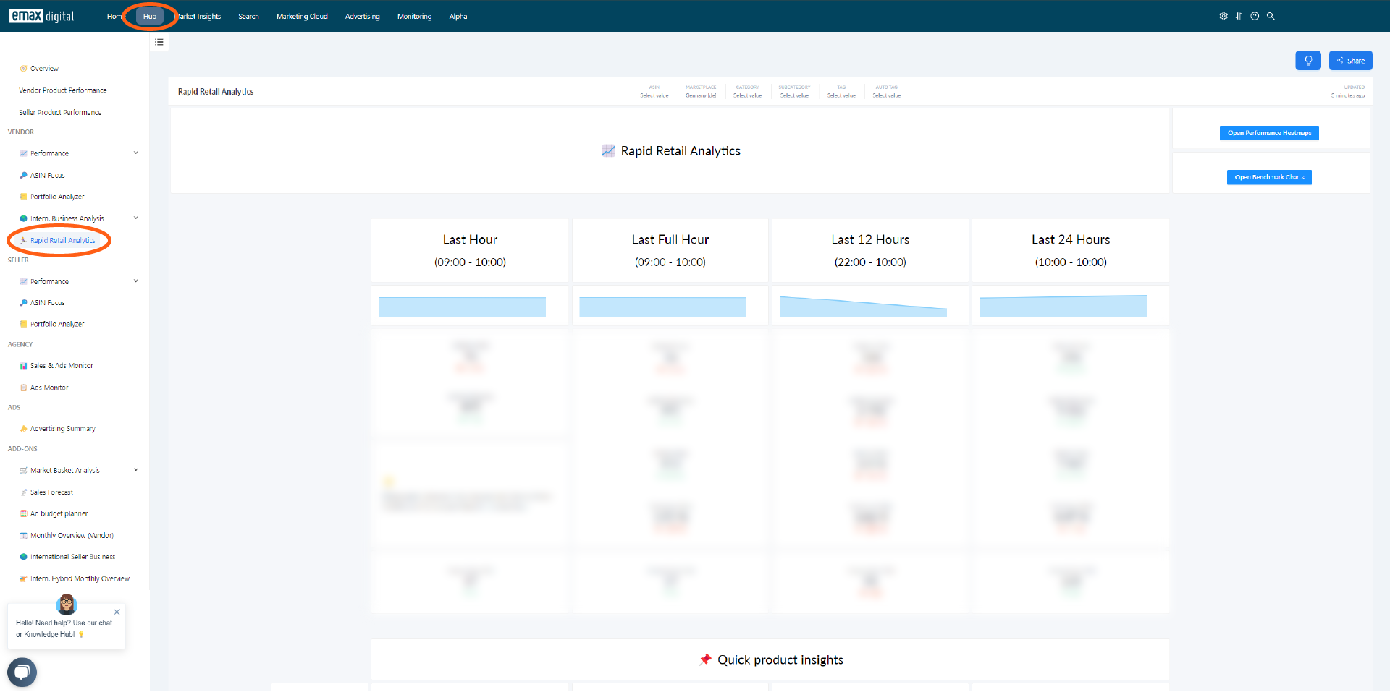Click the magnifier icon in top bar
The height and width of the screenshot is (692, 1390).
pyautogui.click(x=1271, y=16)
